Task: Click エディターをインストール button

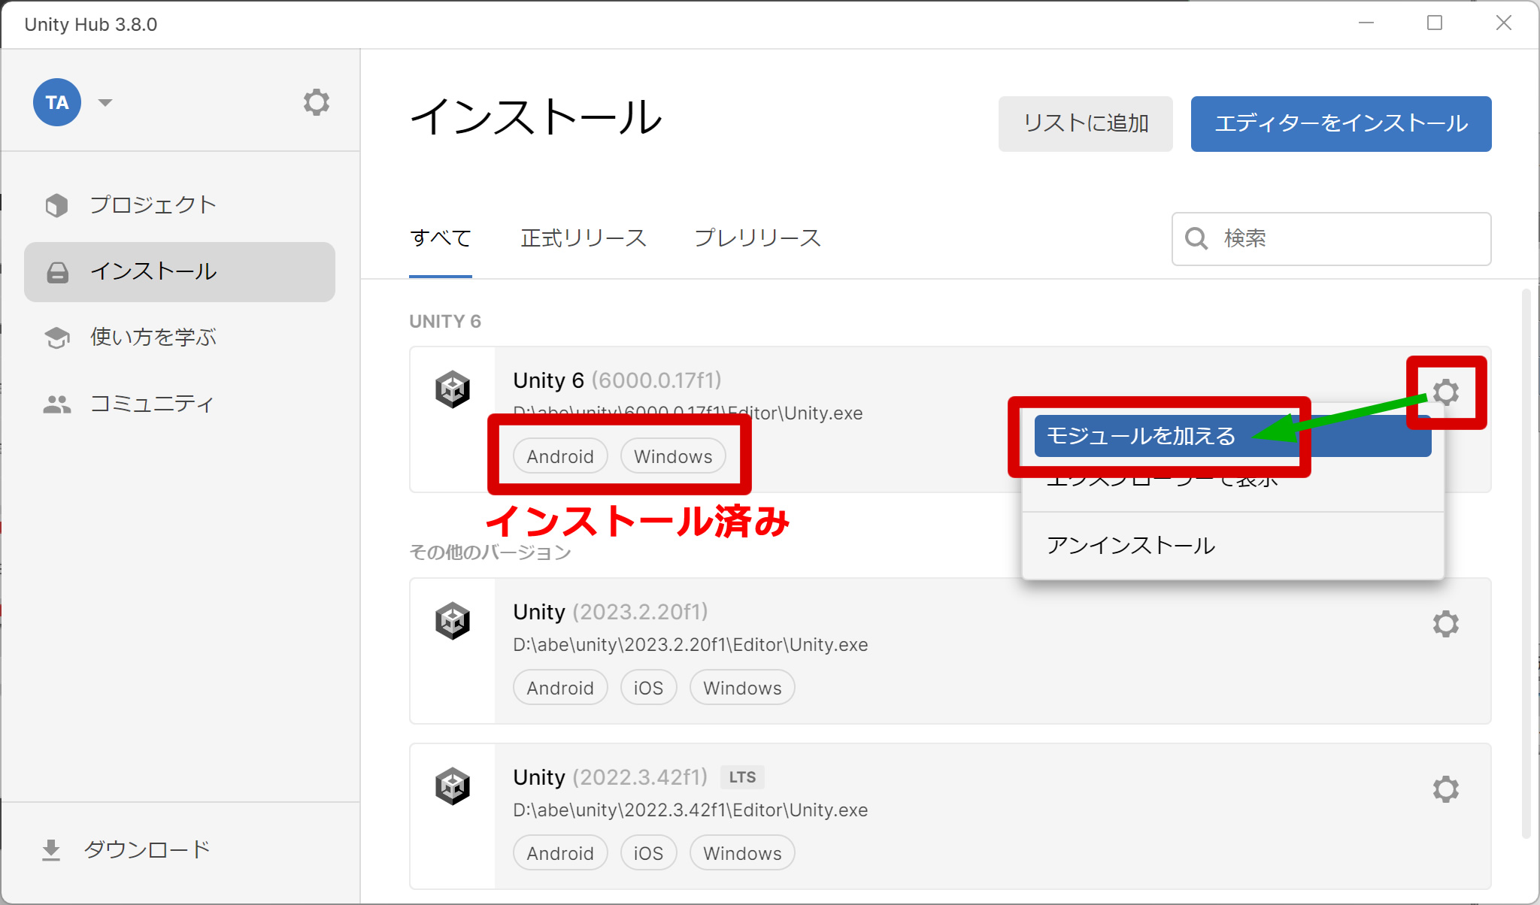Action: (x=1341, y=123)
